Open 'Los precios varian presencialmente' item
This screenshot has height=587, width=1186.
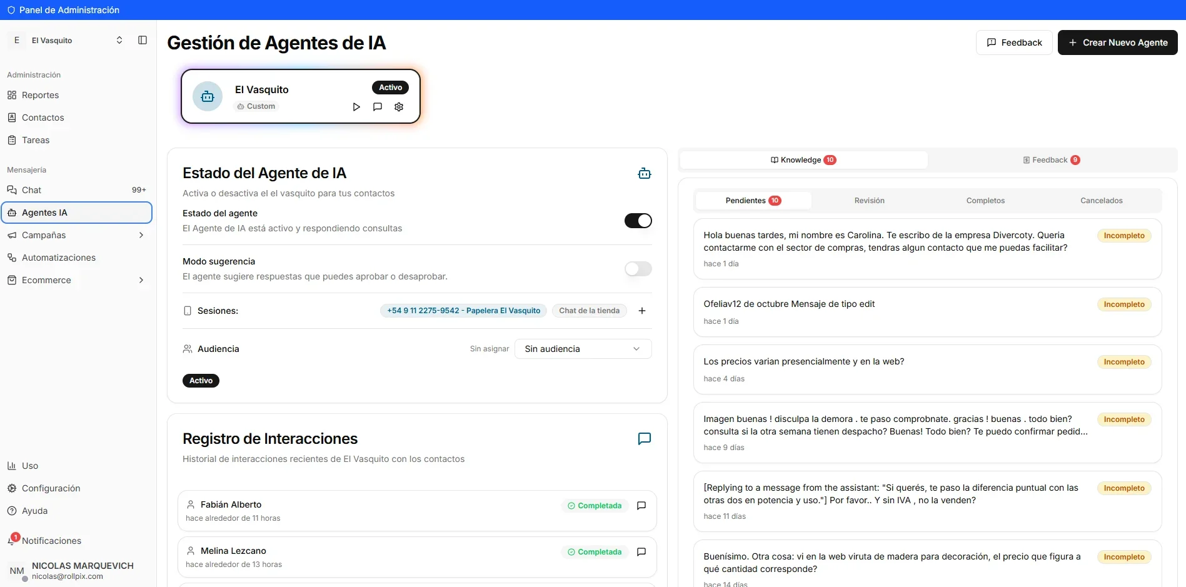click(x=927, y=369)
